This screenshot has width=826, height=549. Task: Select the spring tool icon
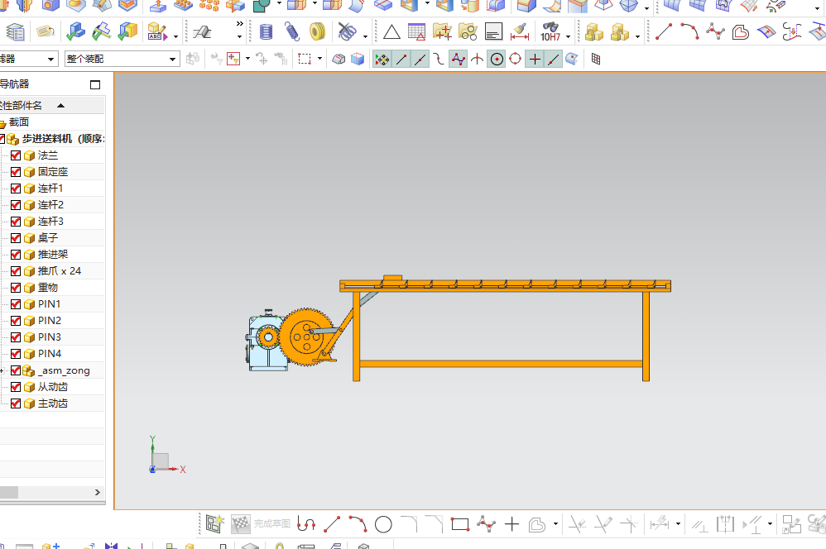291,31
